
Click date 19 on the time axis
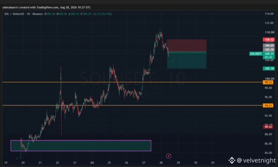(x=6, y=163)
